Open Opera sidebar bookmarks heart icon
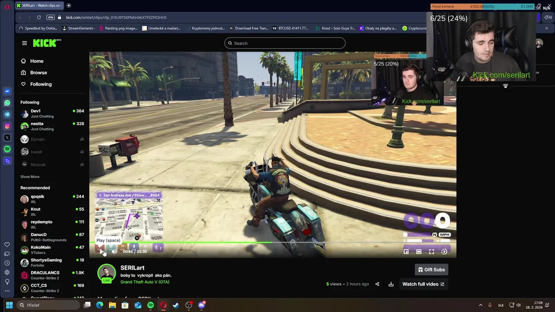The width and height of the screenshot is (555, 312). pyautogui.click(x=7, y=245)
